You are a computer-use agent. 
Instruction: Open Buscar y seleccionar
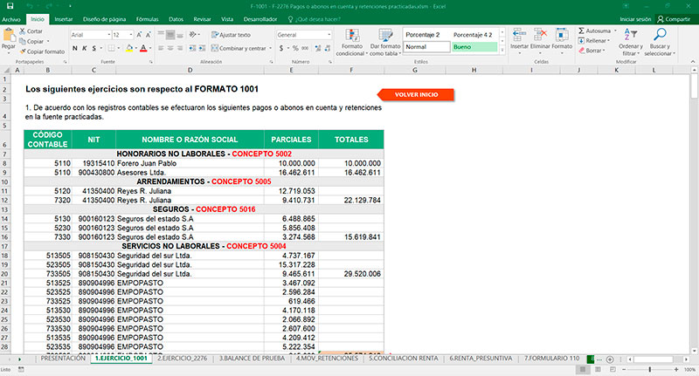(x=660, y=42)
